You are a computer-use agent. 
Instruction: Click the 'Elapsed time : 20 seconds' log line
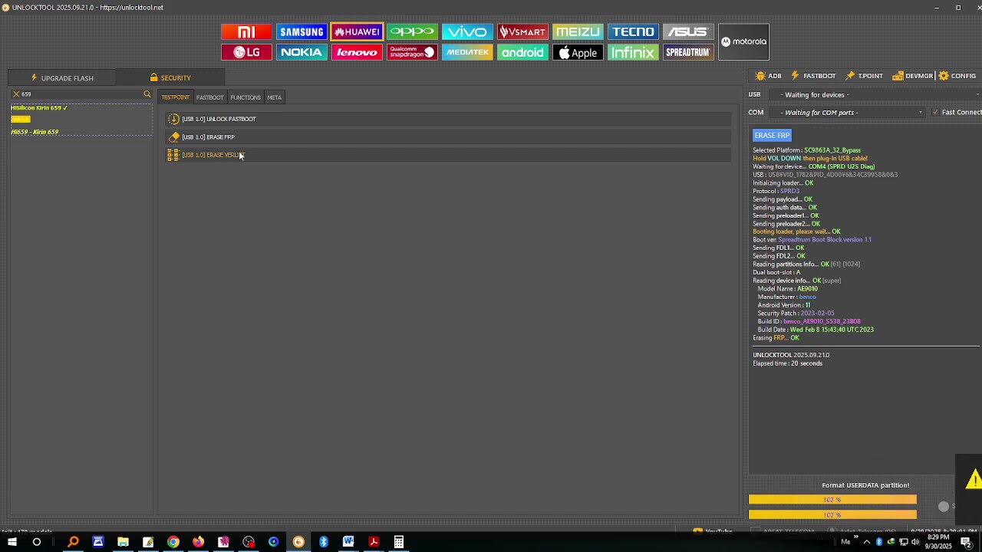point(788,363)
